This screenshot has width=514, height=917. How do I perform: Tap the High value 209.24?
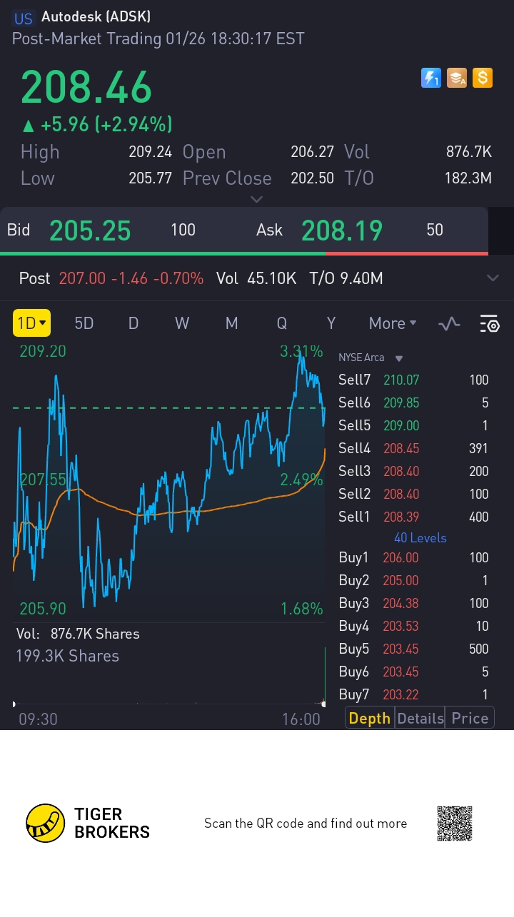click(x=150, y=152)
